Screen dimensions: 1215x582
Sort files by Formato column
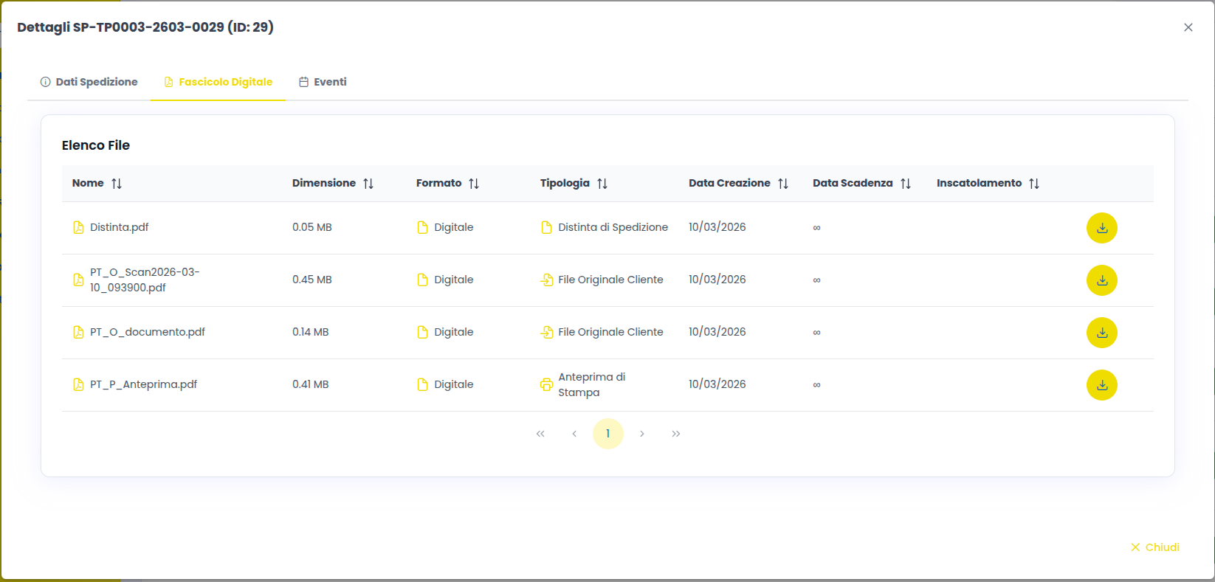(473, 184)
